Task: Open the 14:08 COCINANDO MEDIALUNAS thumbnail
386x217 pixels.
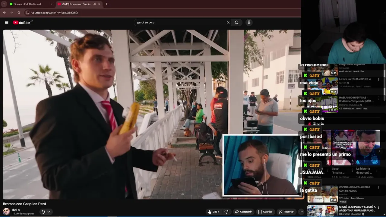Action: [322, 194]
